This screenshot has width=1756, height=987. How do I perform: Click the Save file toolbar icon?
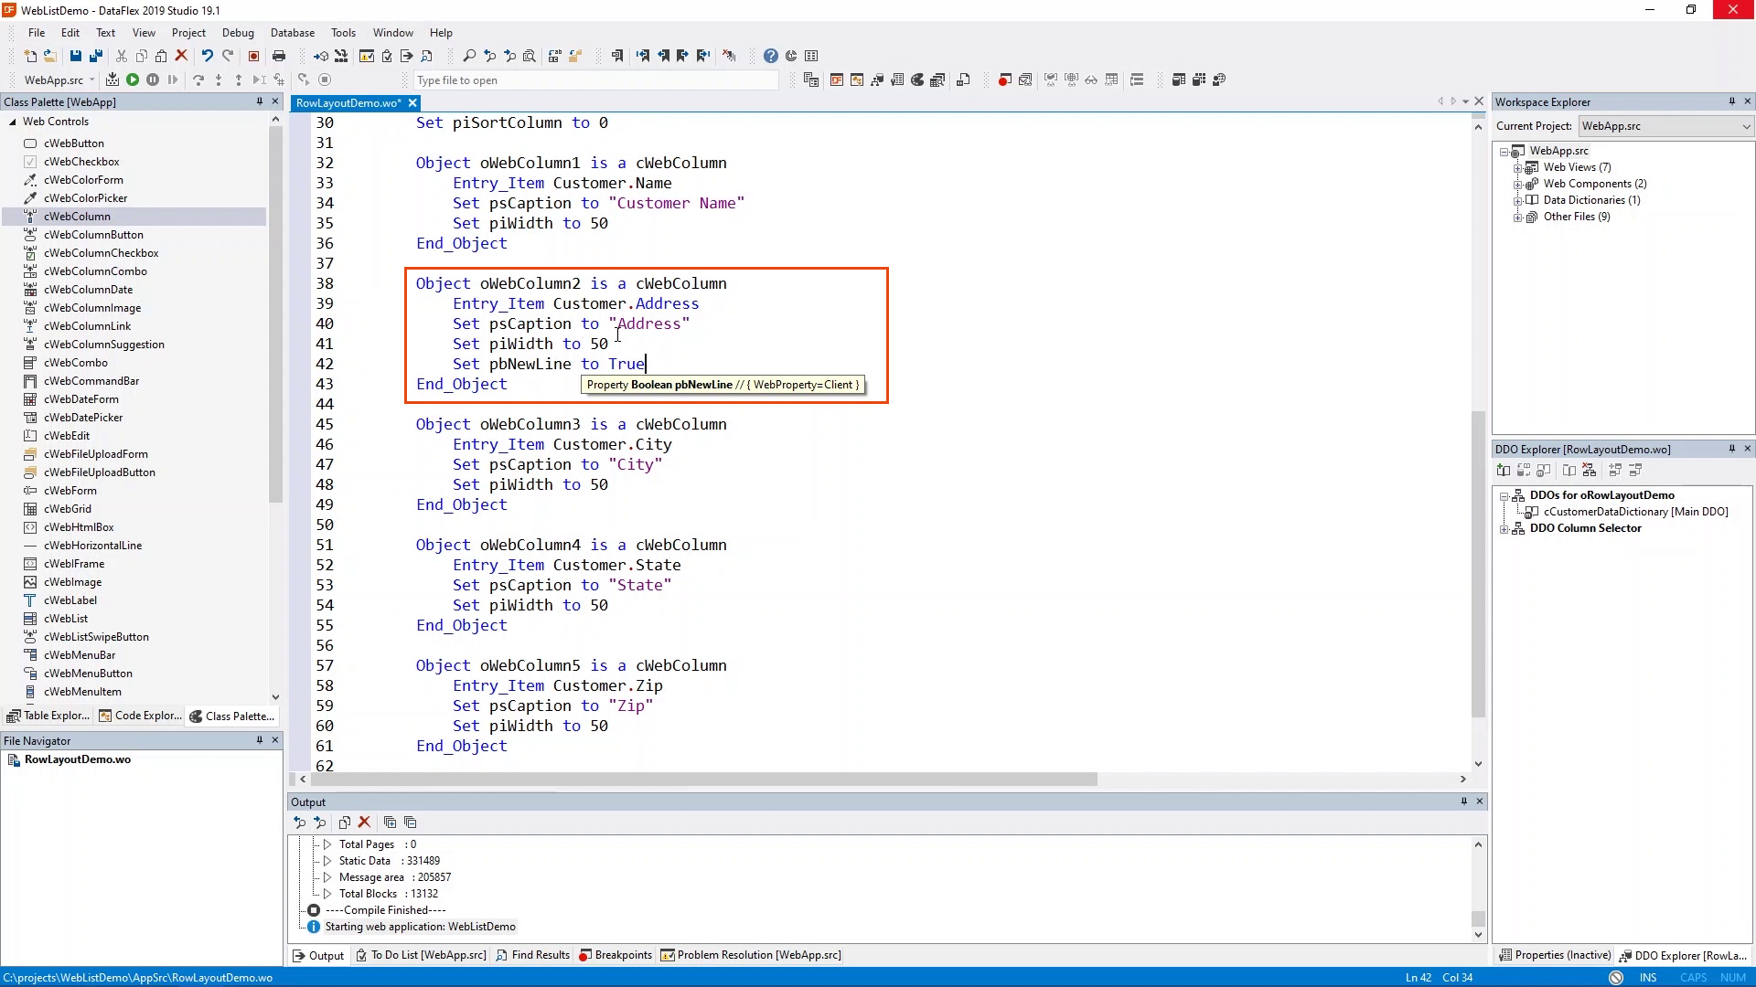76,56
